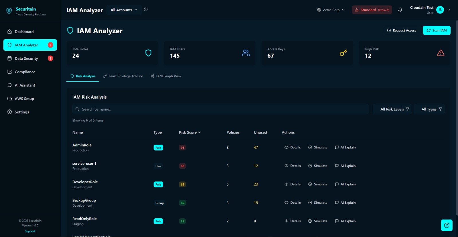Expand the user profile chevron

click(449, 10)
